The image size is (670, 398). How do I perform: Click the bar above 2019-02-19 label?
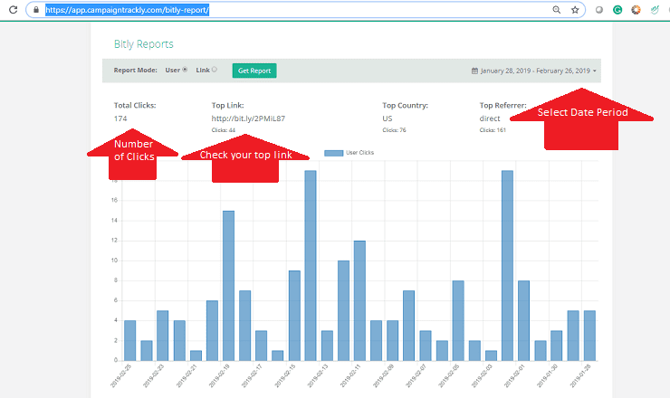point(228,286)
